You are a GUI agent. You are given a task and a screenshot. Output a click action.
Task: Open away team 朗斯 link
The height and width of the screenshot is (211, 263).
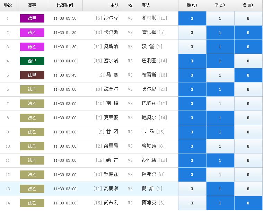[x=148, y=188]
